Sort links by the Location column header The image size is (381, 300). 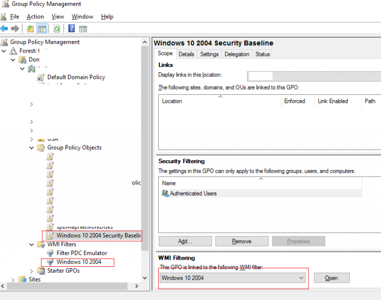point(220,101)
